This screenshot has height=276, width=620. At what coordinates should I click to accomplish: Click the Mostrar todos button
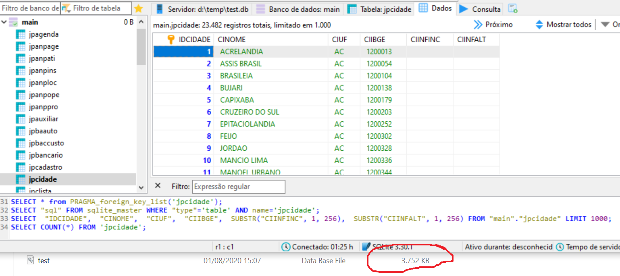[563, 25]
